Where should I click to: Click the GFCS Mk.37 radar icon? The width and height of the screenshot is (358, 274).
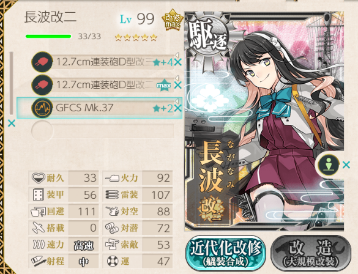click(x=42, y=108)
